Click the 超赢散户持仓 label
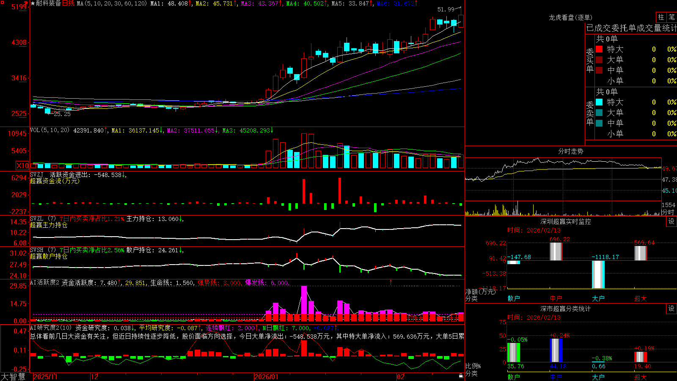Screen dimensions: 677x381 pyautogui.click(x=49, y=256)
